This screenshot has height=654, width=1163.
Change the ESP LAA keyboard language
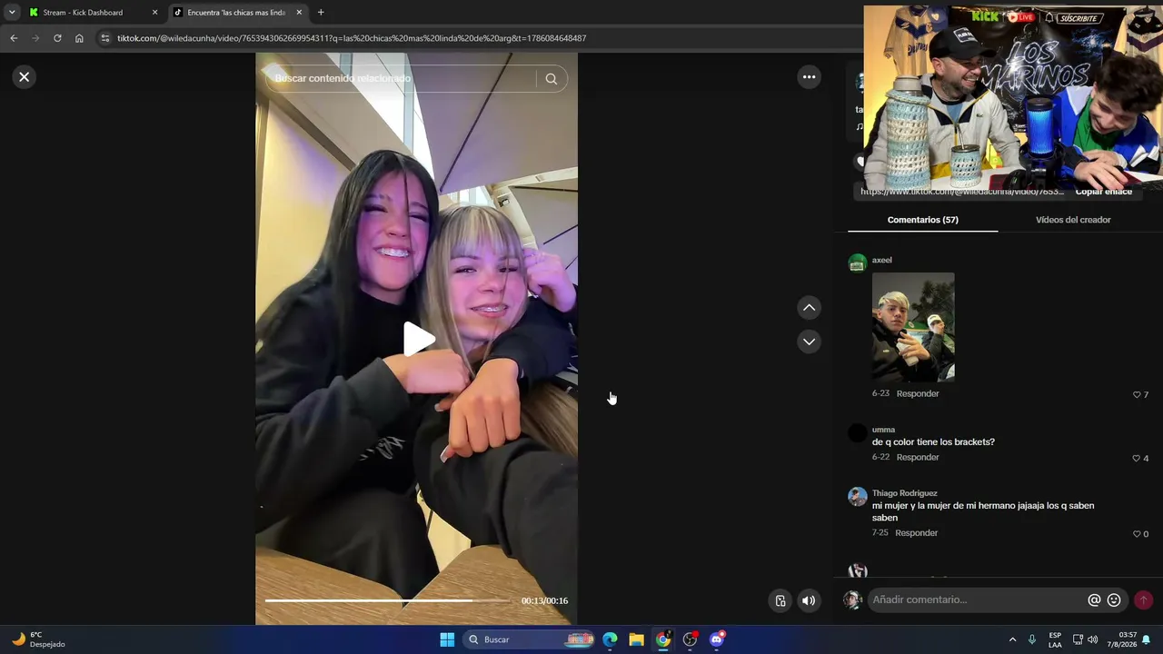1055,639
